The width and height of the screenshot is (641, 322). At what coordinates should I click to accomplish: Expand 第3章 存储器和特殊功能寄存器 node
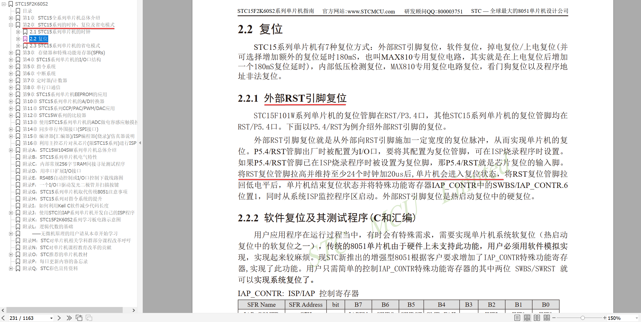tap(11, 53)
